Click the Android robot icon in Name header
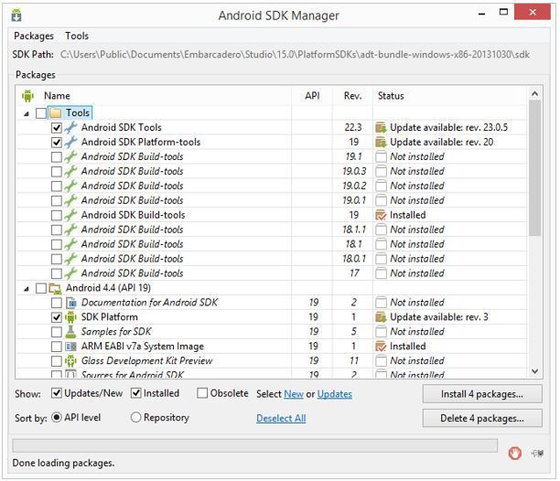The image size is (560, 481). pyautogui.click(x=27, y=96)
